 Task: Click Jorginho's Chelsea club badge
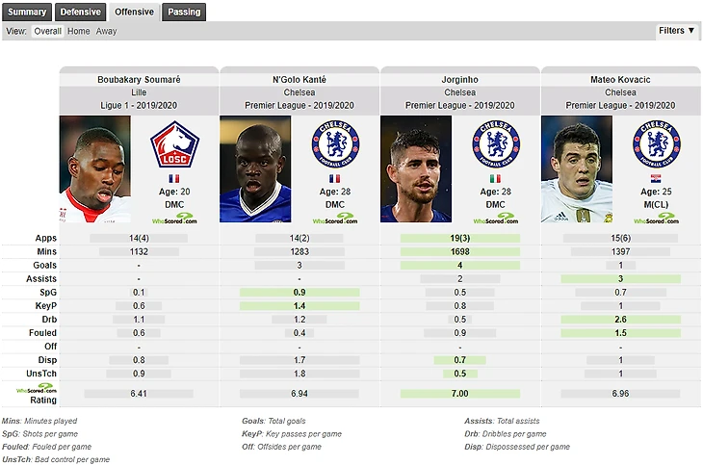pos(495,144)
